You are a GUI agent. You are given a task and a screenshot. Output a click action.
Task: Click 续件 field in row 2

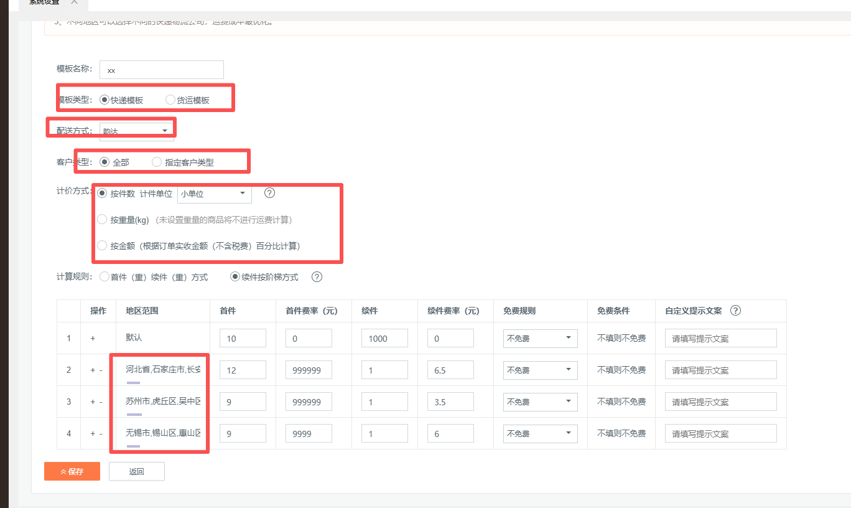[x=384, y=370]
